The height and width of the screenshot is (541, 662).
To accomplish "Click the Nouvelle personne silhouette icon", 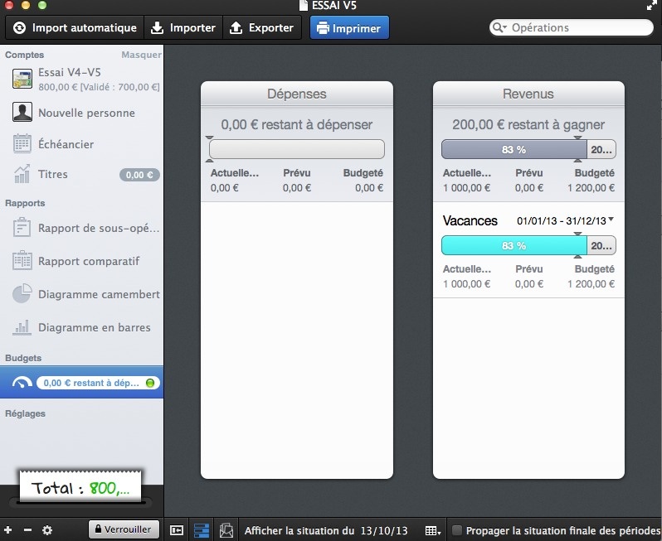I will [x=22, y=112].
